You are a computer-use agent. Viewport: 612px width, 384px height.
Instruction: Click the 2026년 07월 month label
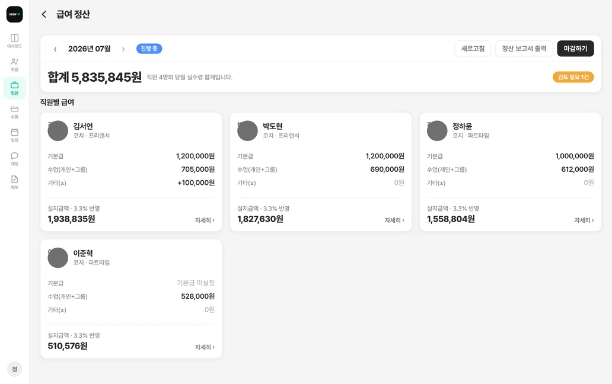point(90,49)
